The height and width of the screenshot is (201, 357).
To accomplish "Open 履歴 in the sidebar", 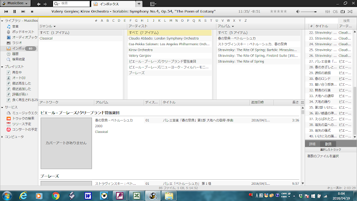I will (x=15, y=54).
